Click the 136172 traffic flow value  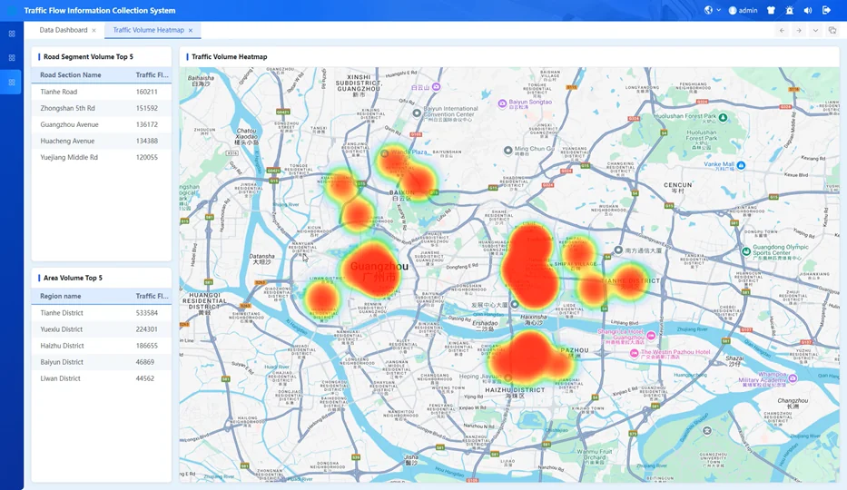147,124
